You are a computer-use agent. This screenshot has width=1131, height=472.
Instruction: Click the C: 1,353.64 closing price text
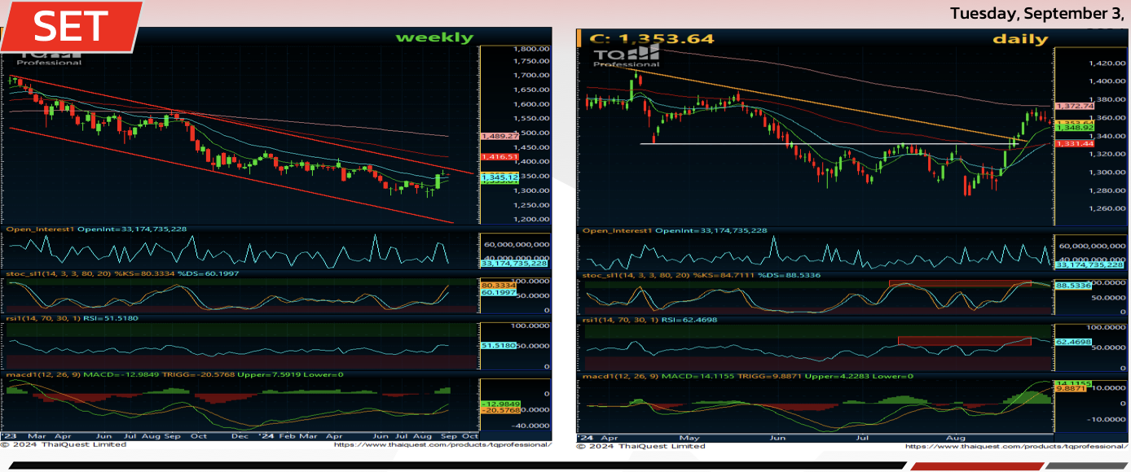coord(652,38)
